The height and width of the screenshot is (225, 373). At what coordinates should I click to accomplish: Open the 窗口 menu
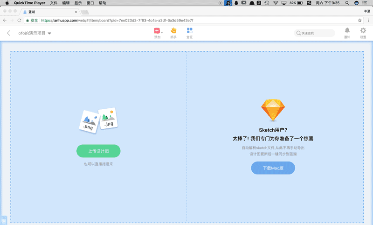click(x=90, y=3)
